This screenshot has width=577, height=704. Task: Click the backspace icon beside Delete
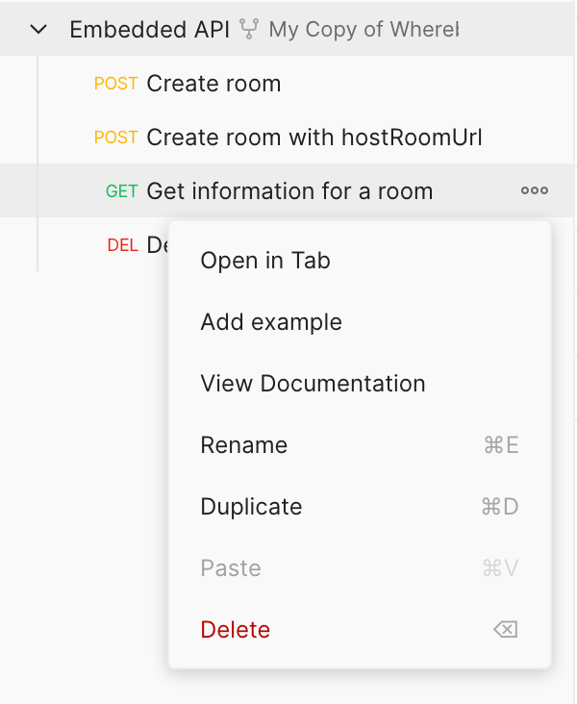[506, 630]
